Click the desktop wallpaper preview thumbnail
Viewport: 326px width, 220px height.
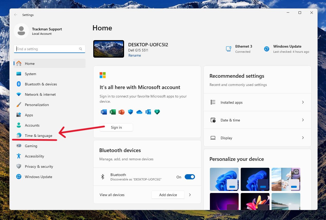109,49
